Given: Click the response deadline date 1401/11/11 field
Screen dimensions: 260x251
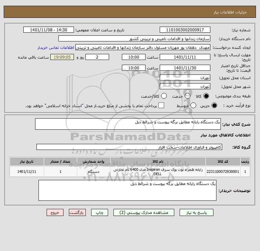Looking at the screenshot, I should [185, 57].
